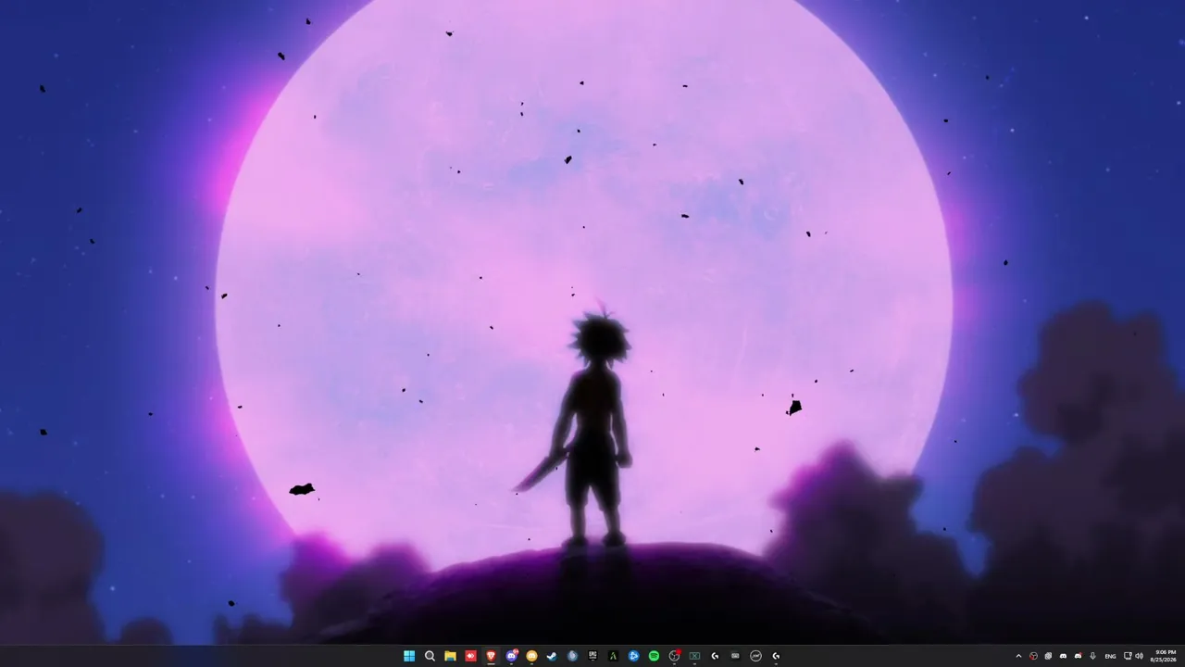Launch Steam from the taskbar
1185x667 pixels.
click(x=552, y=656)
